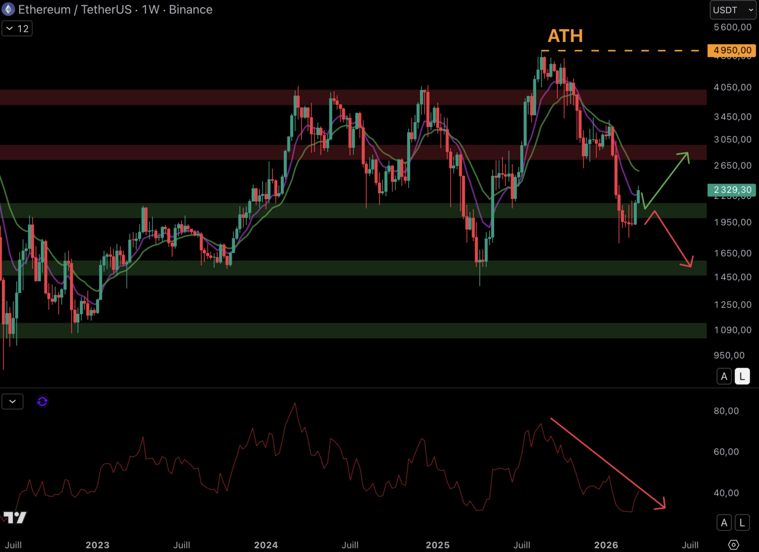759x552 pixels.
Task: Toggle auto scale A on main price pane
Action: pyautogui.click(x=724, y=377)
